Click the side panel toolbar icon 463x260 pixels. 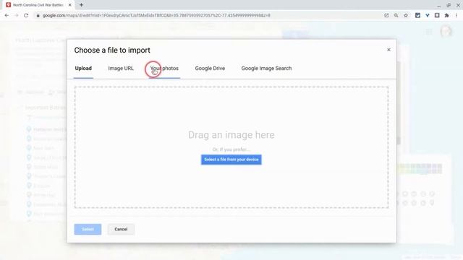[x=437, y=15]
